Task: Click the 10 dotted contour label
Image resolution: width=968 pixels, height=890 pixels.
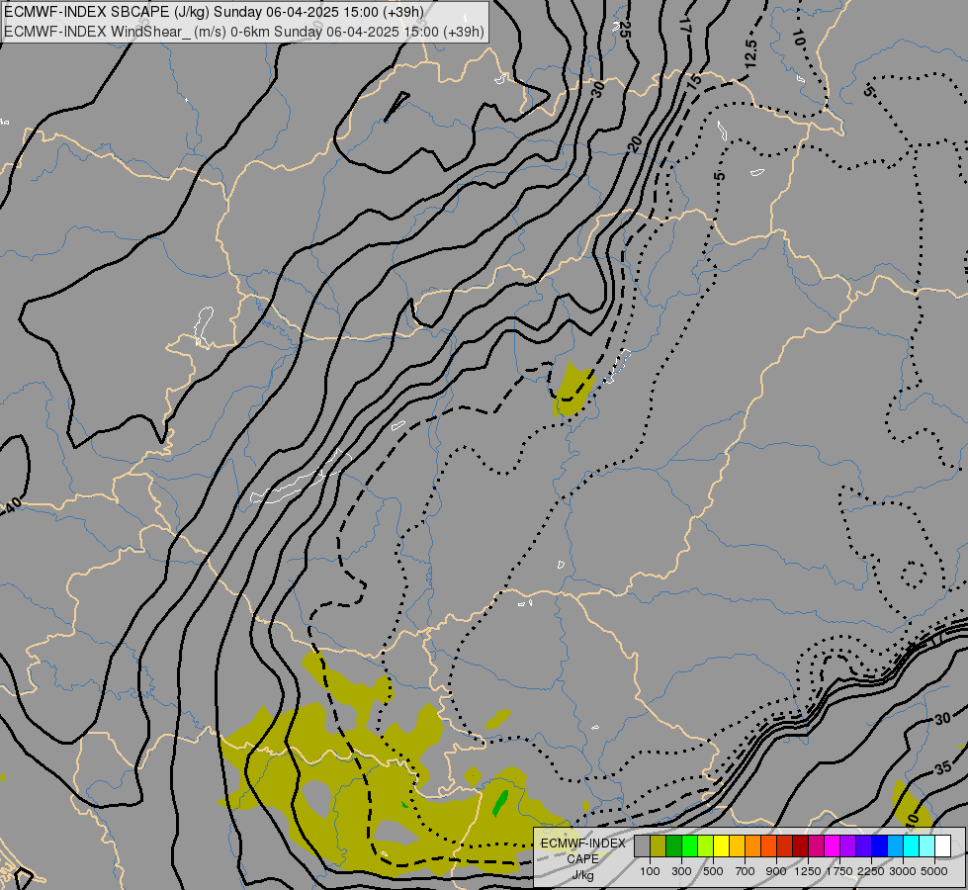Action: click(798, 39)
